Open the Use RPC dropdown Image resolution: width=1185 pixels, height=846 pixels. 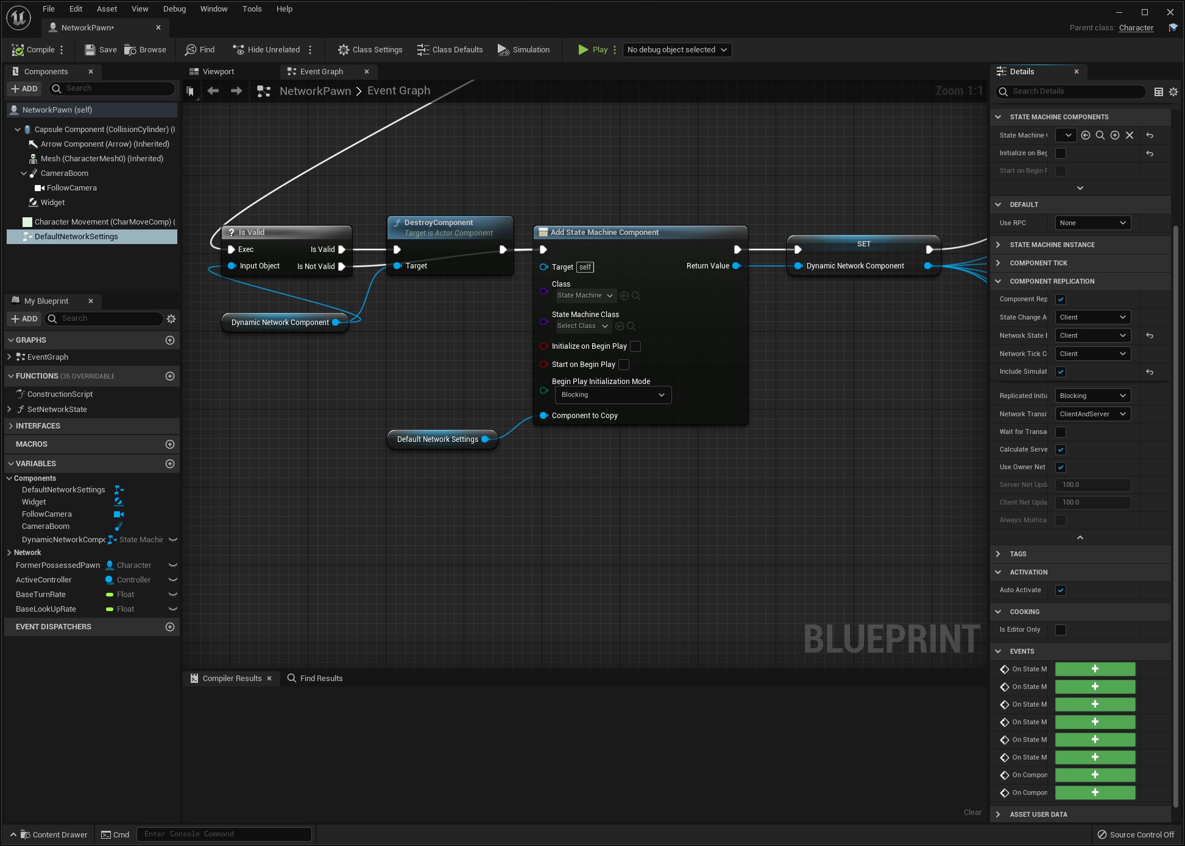[1092, 223]
